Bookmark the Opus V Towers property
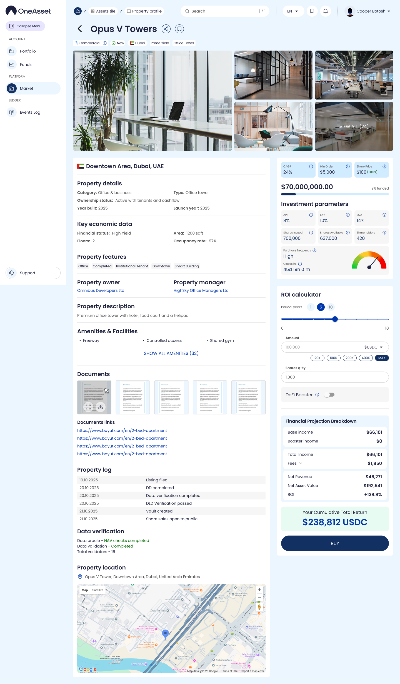 pos(179,29)
